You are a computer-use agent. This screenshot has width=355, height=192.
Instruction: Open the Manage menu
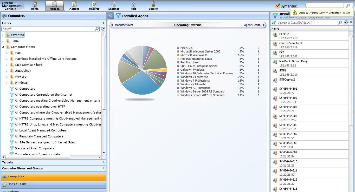point(55,6)
